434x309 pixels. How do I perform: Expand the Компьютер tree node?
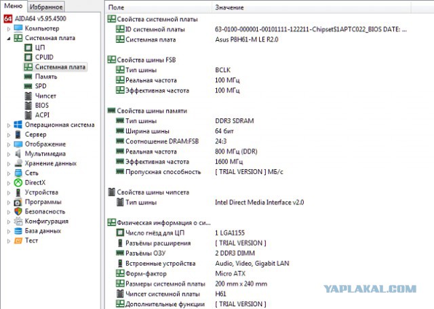tap(9, 29)
